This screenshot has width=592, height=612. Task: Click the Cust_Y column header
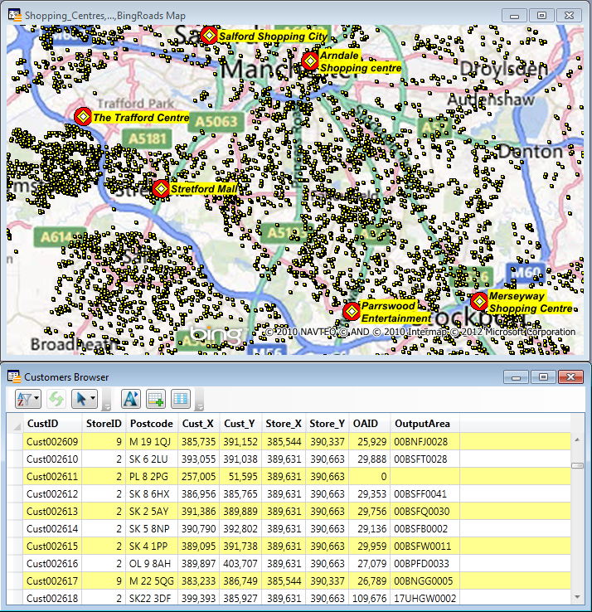[240, 424]
